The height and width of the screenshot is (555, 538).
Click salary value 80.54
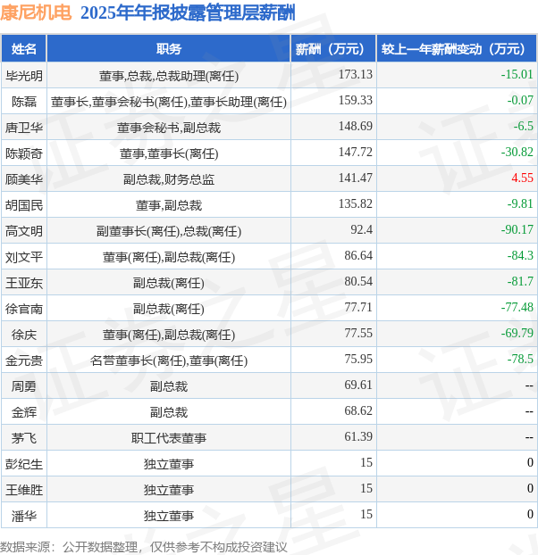(x=358, y=281)
